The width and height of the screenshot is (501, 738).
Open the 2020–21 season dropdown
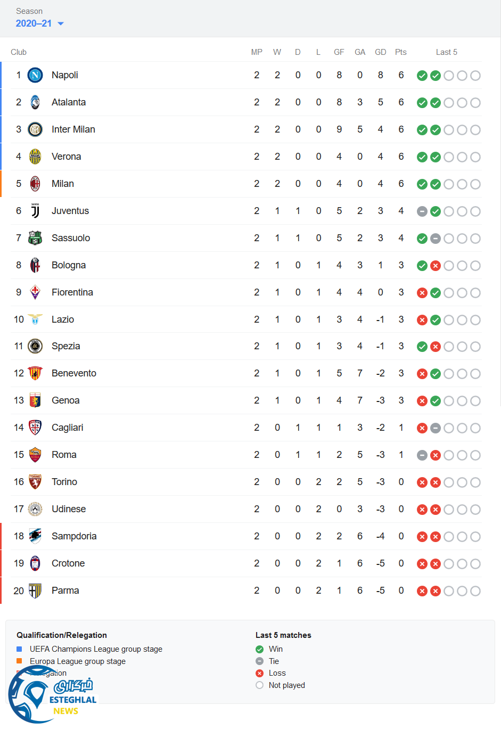tap(34, 23)
